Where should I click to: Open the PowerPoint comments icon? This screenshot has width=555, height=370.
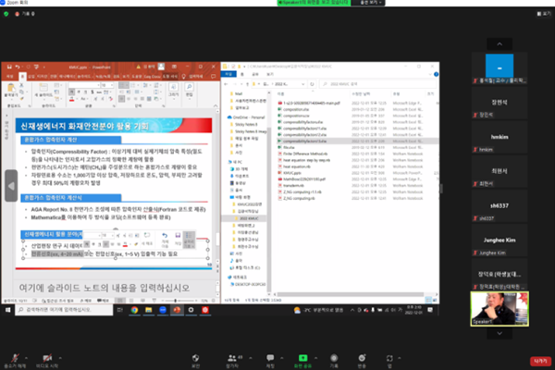click(x=213, y=77)
